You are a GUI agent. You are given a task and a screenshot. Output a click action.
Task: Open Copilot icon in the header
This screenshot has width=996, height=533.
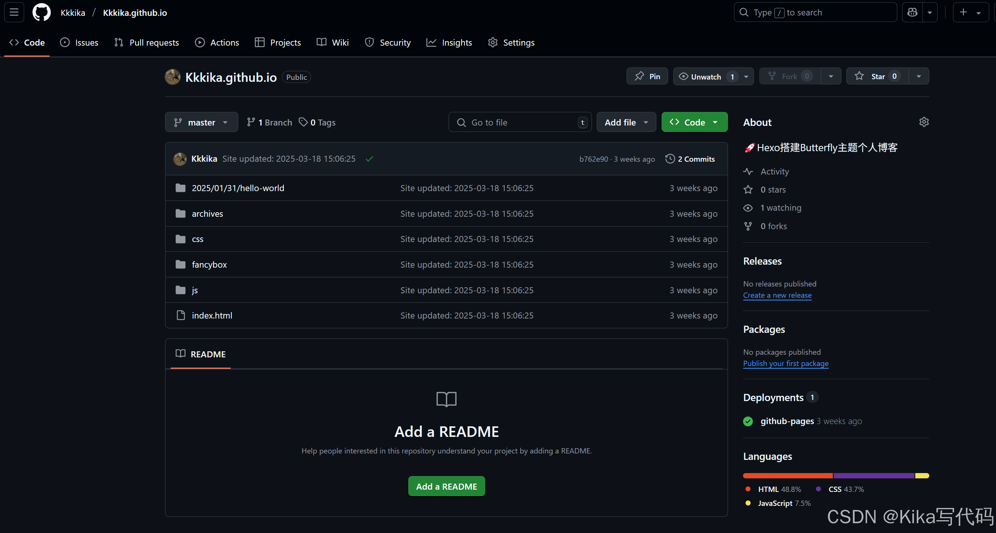pyautogui.click(x=912, y=12)
